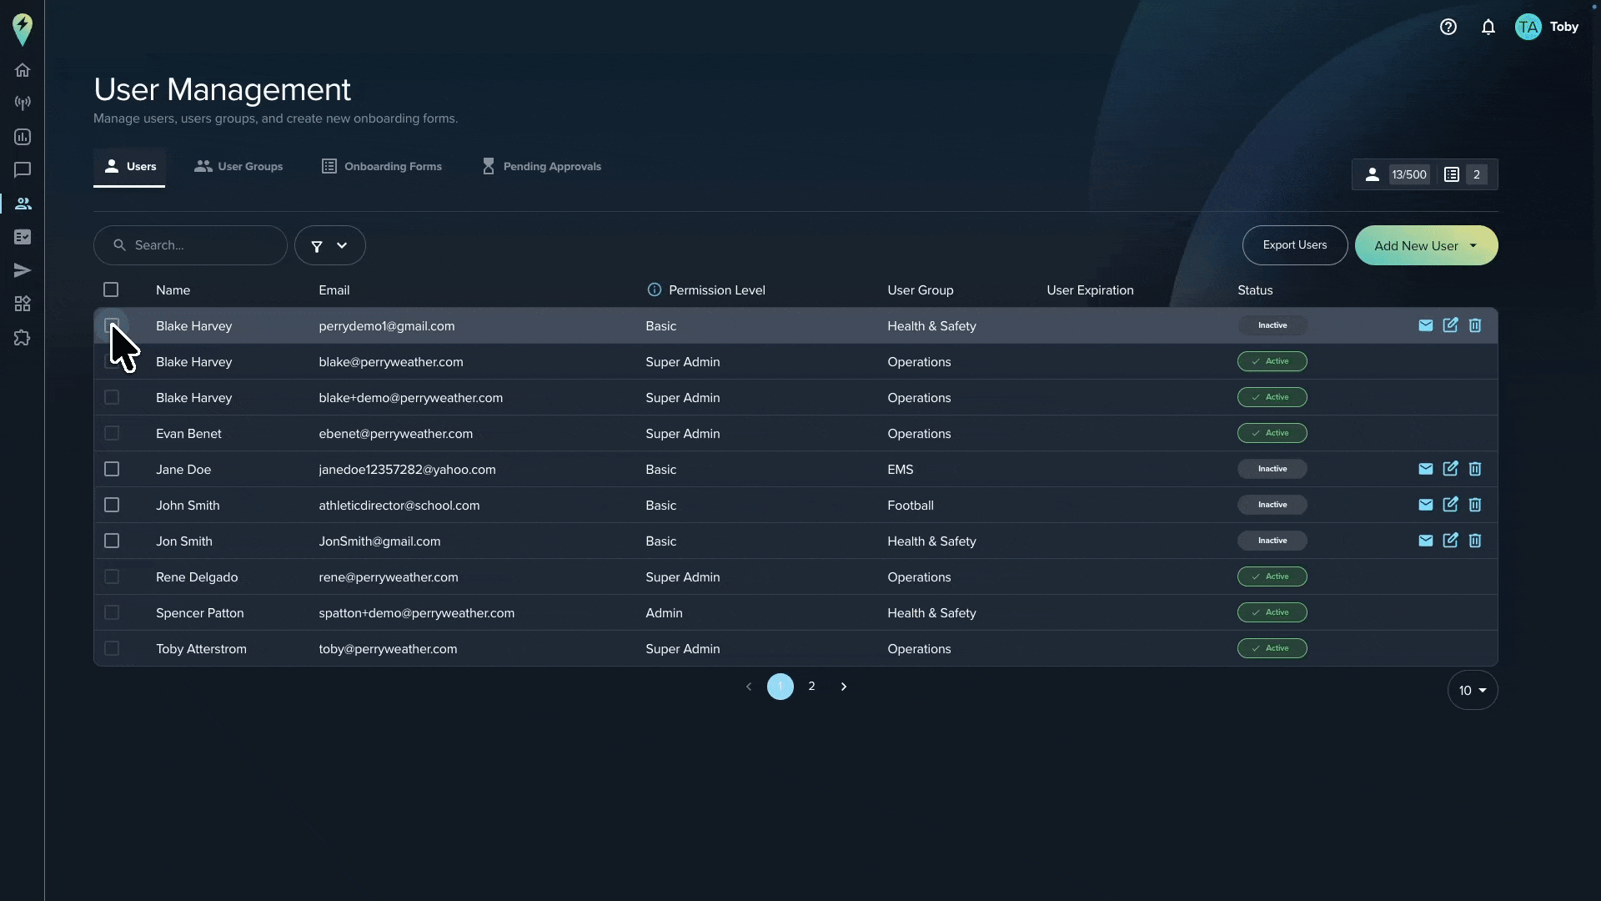Click the Export Users button
Screen dimensions: 1601x901
[x=1295, y=245]
